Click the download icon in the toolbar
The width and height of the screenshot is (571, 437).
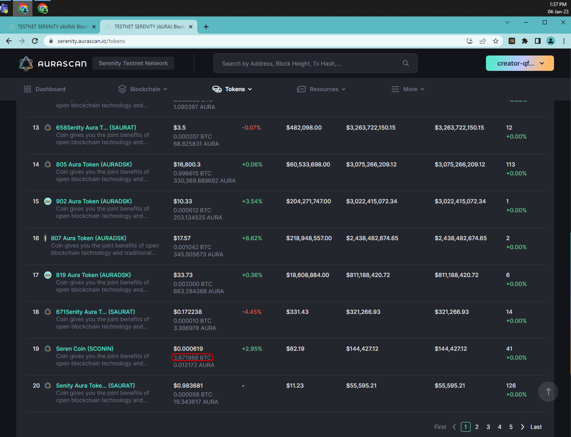[x=469, y=41]
